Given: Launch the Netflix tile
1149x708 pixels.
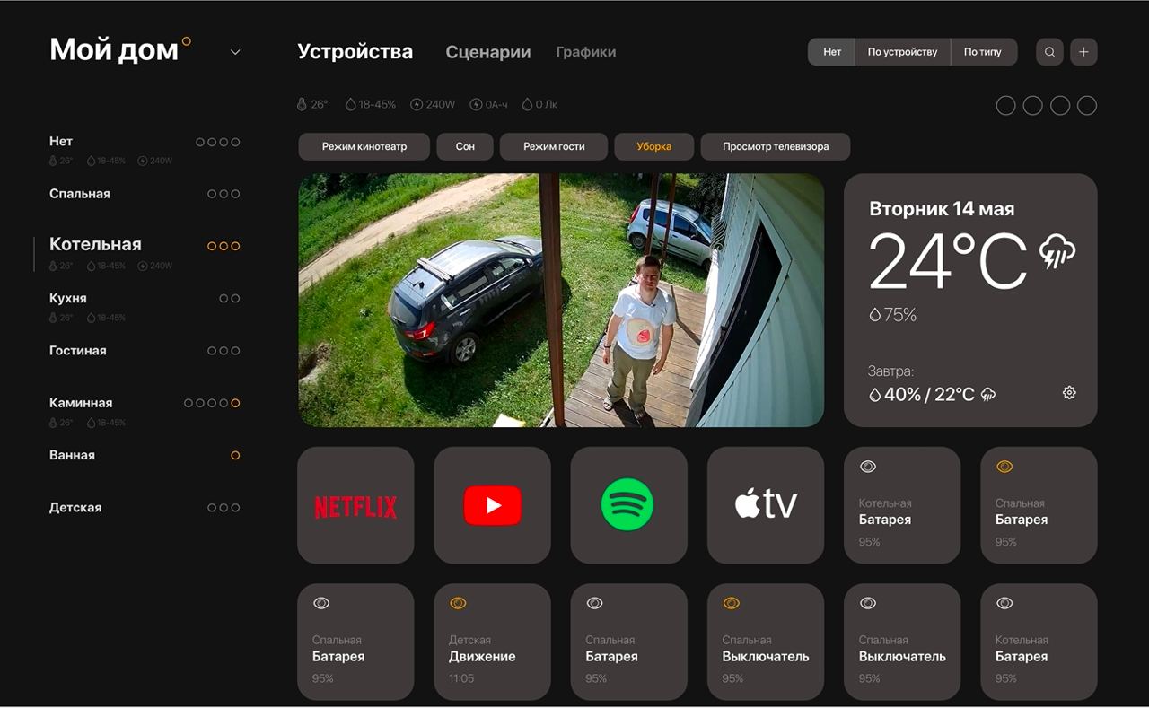Looking at the screenshot, I should point(355,505).
